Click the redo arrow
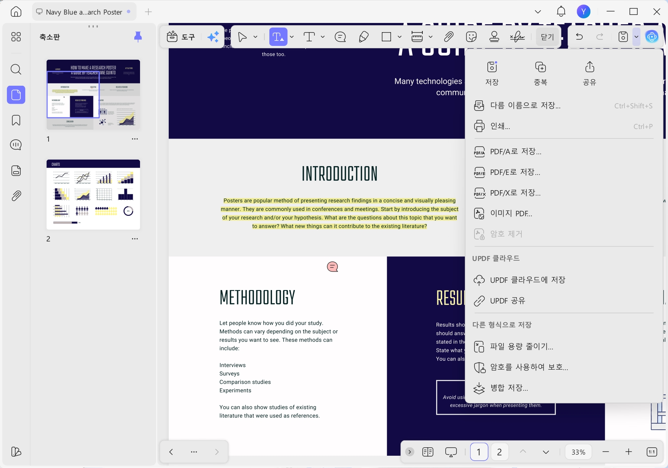Image resolution: width=668 pixels, height=468 pixels. coord(600,37)
